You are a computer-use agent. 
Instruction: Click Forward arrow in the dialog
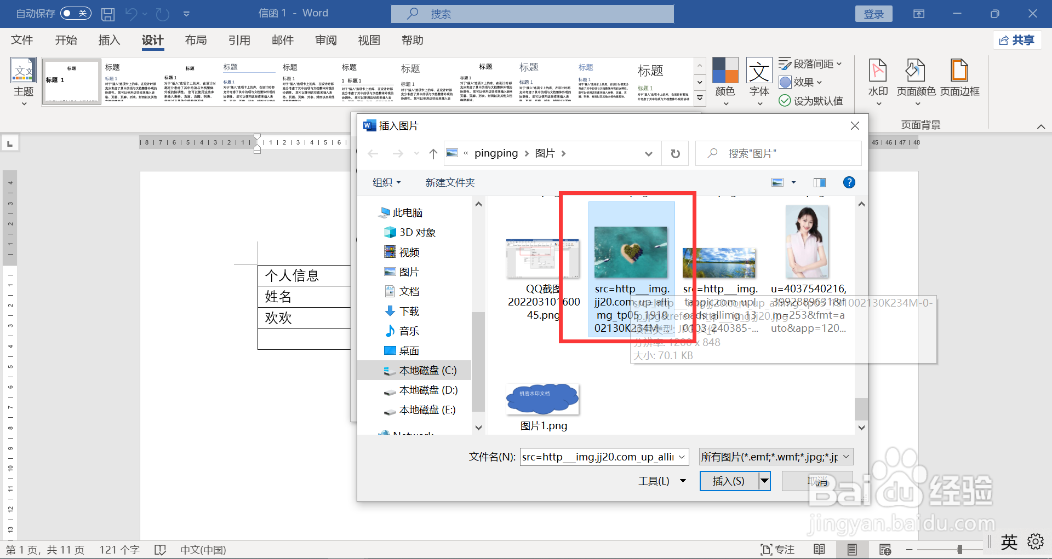pyautogui.click(x=398, y=154)
